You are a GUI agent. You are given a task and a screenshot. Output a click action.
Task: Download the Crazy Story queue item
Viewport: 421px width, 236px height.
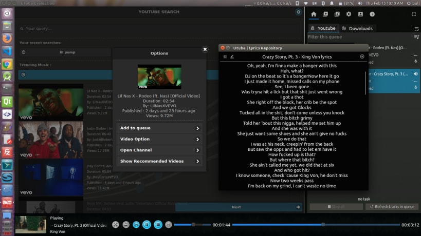416,87
